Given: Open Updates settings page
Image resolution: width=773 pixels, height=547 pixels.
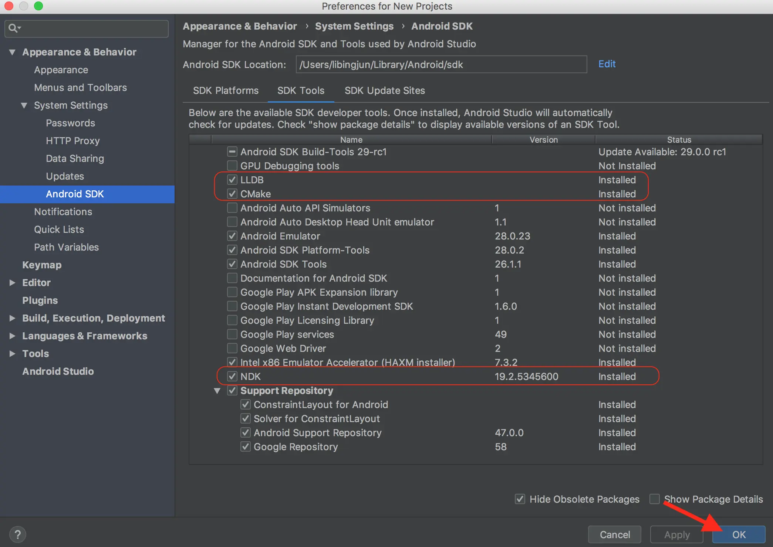Looking at the screenshot, I should pos(65,176).
